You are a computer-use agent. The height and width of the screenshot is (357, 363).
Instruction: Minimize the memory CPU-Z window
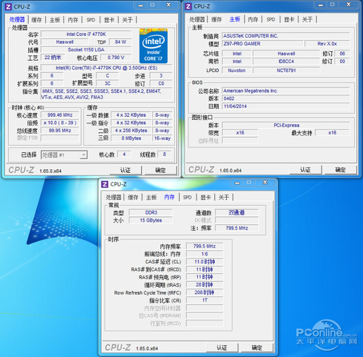237,182
